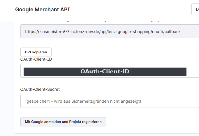Click the partially visible top-right D button
Image resolution: width=199 pixels, height=136 pixels.
tap(195, 9)
